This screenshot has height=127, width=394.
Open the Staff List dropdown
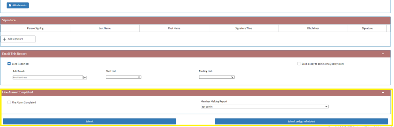coord(123,77)
